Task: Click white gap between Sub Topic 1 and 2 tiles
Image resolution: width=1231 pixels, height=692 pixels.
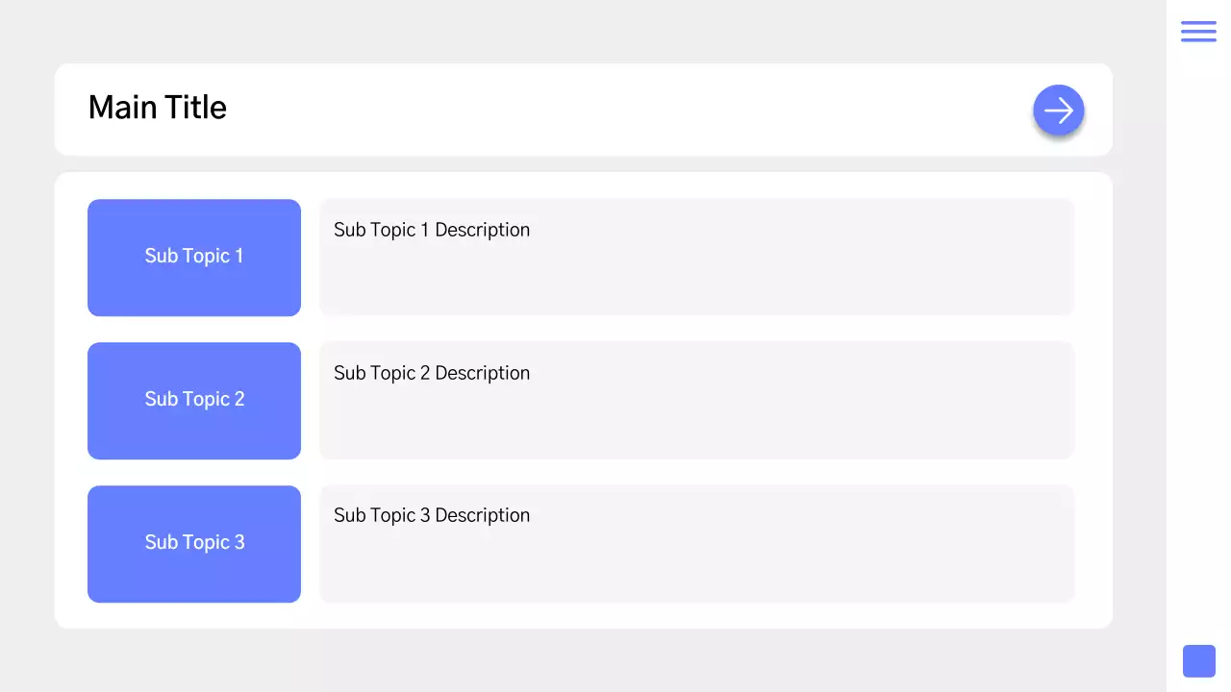Action: [194, 329]
